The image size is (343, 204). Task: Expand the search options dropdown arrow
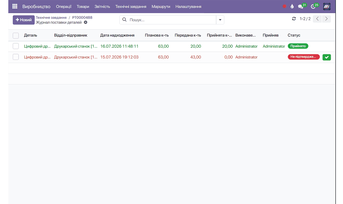220,20
